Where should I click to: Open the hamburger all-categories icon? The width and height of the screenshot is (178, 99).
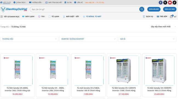[2, 17]
